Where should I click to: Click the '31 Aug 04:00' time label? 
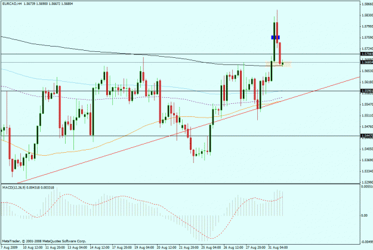click(x=278, y=248)
